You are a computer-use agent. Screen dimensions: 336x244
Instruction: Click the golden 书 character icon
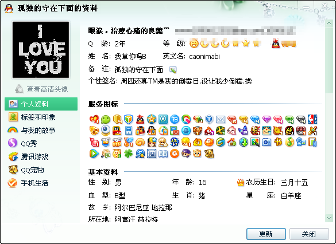278,142
